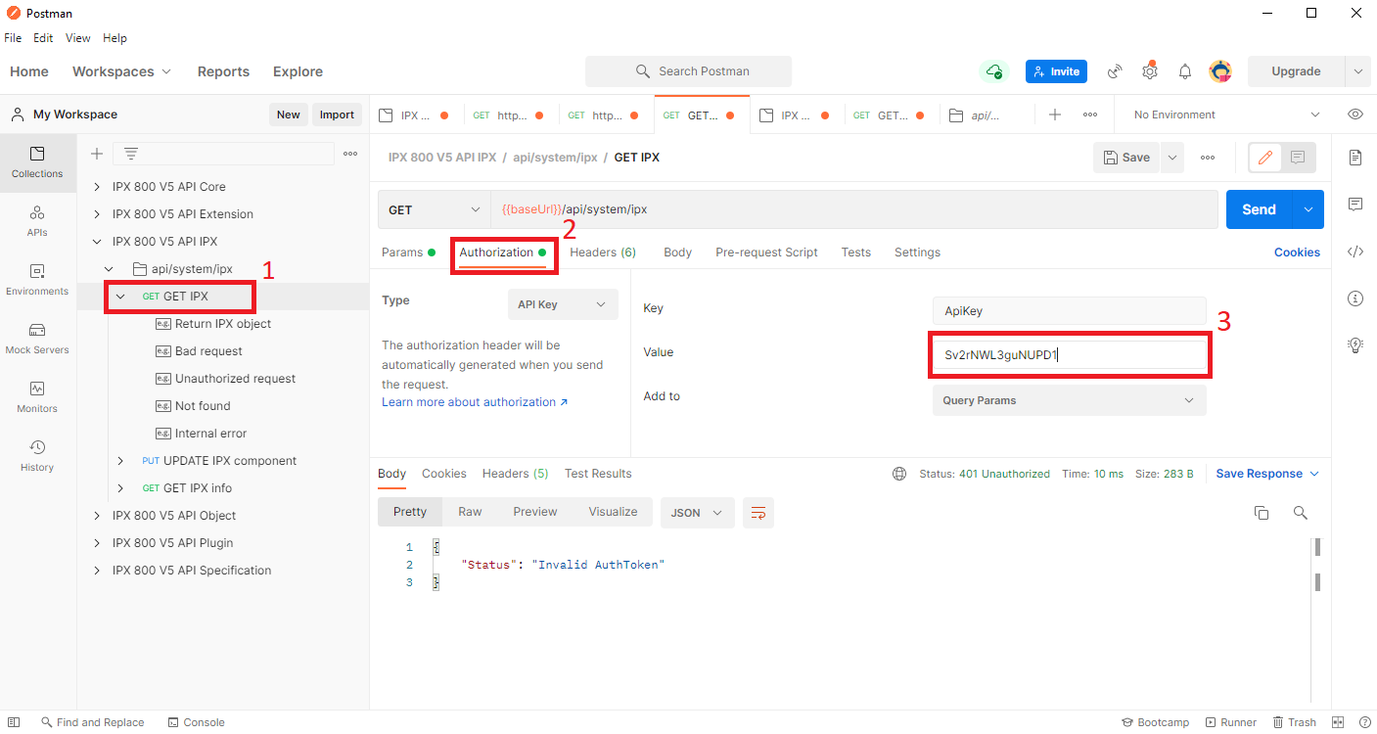
Task: Open the Collections sidebar panel
Action: (37, 162)
